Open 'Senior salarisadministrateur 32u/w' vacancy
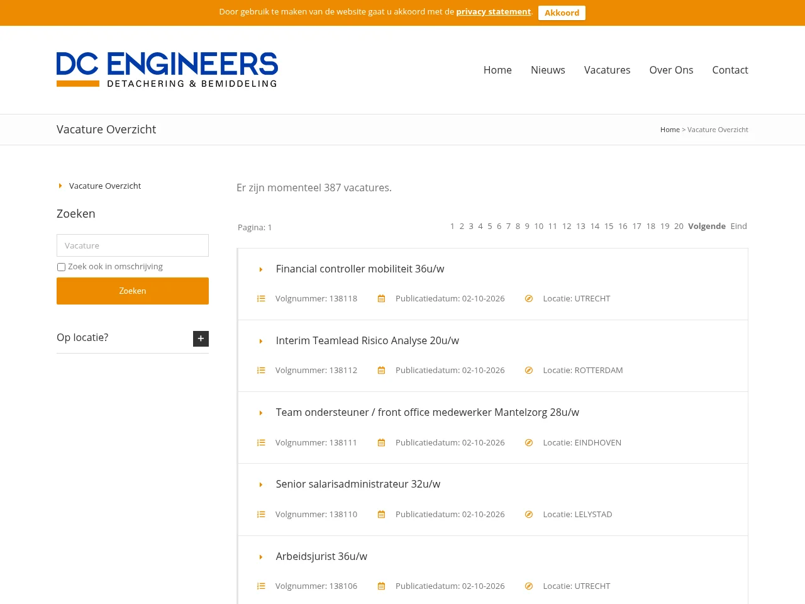 pyautogui.click(x=358, y=484)
